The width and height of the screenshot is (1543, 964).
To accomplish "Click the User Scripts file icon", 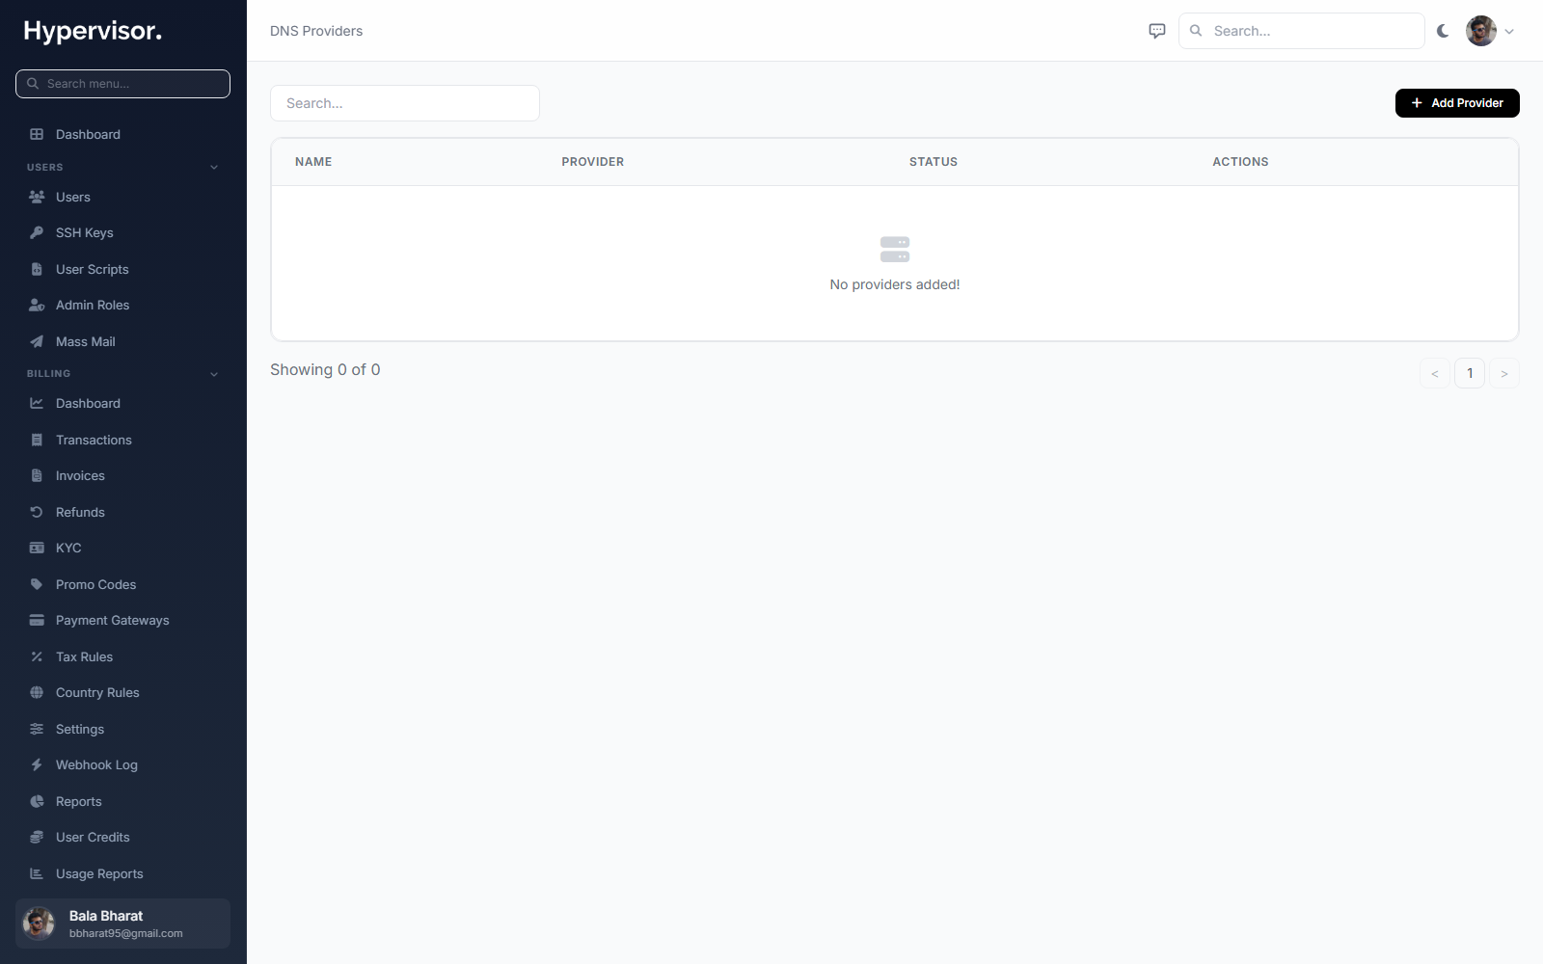I will tap(37, 269).
